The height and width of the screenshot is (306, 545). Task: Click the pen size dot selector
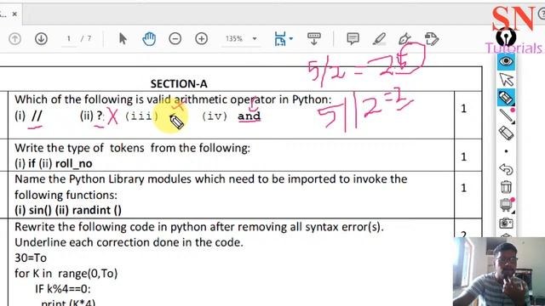[506, 151]
